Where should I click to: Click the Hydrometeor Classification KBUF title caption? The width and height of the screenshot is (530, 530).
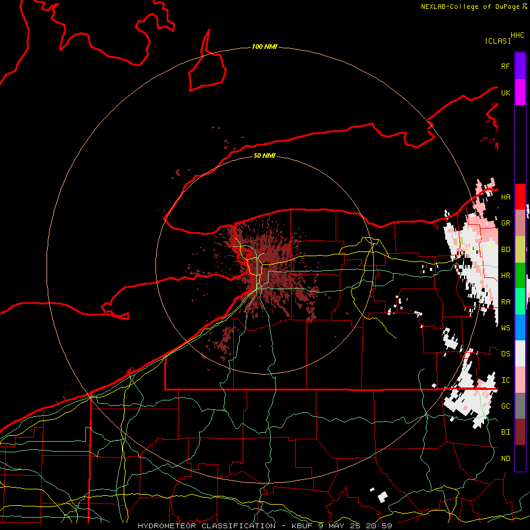[x=265, y=526]
